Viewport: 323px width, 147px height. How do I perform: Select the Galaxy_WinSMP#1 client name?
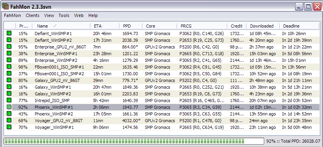[x=53, y=87]
